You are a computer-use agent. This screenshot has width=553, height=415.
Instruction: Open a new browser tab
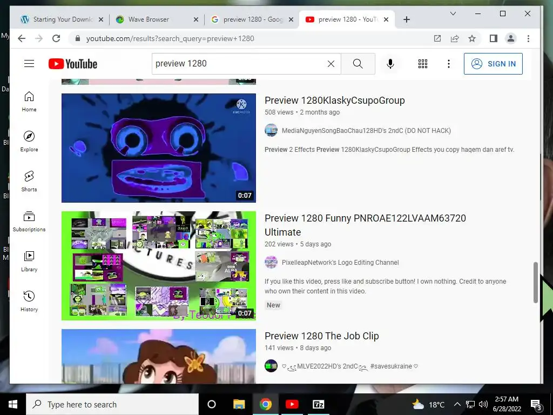point(407,19)
